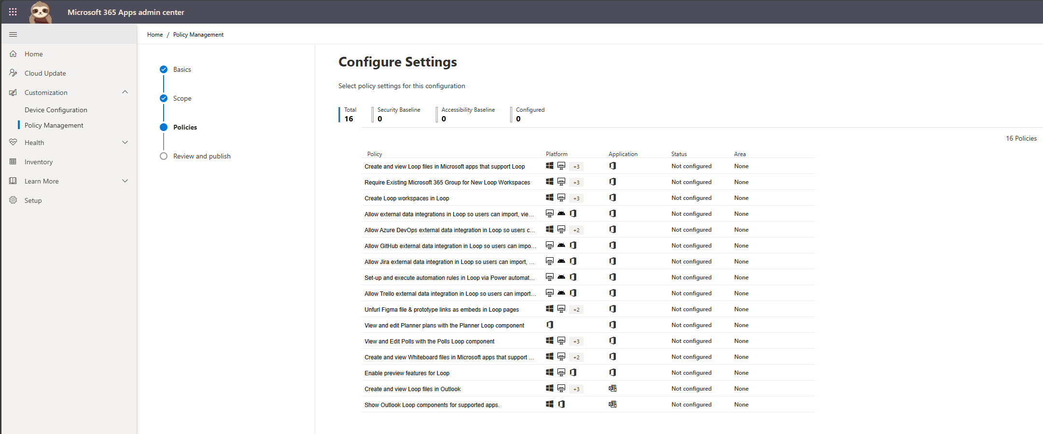Image resolution: width=1043 pixels, height=434 pixels.
Task: Click +3 platforms badge for Create Loop workspaces in Loop
Action: coord(576,198)
